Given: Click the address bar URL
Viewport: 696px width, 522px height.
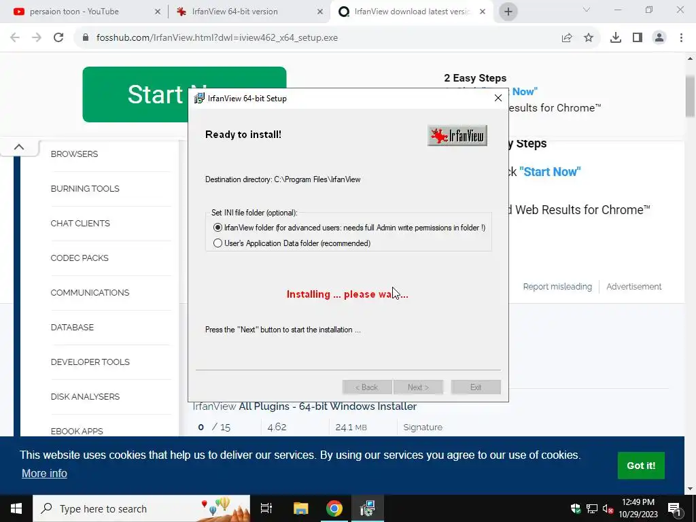Looking at the screenshot, I should (x=217, y=38).
